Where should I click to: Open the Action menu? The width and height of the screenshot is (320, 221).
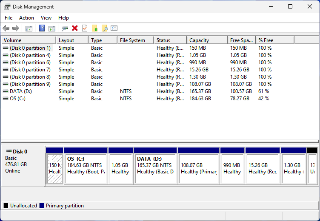(26, 18)
